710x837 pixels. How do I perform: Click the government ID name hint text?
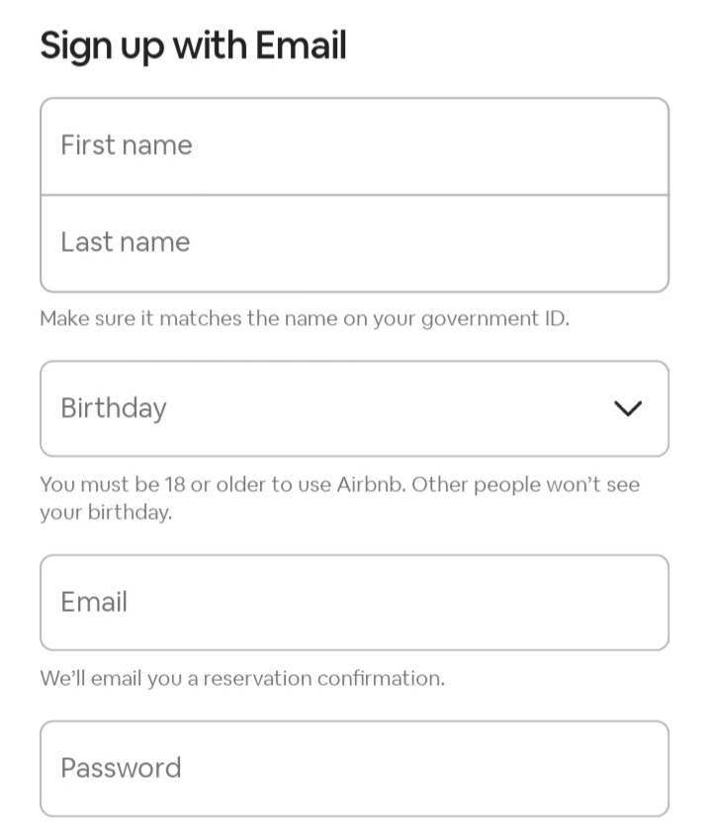[305, 319]
